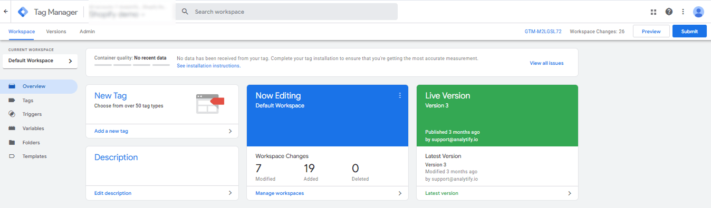Viewport: 711px width, 208px height.
Task: Click chevron next to Manage workspaces
Action: tap(400, 193)
